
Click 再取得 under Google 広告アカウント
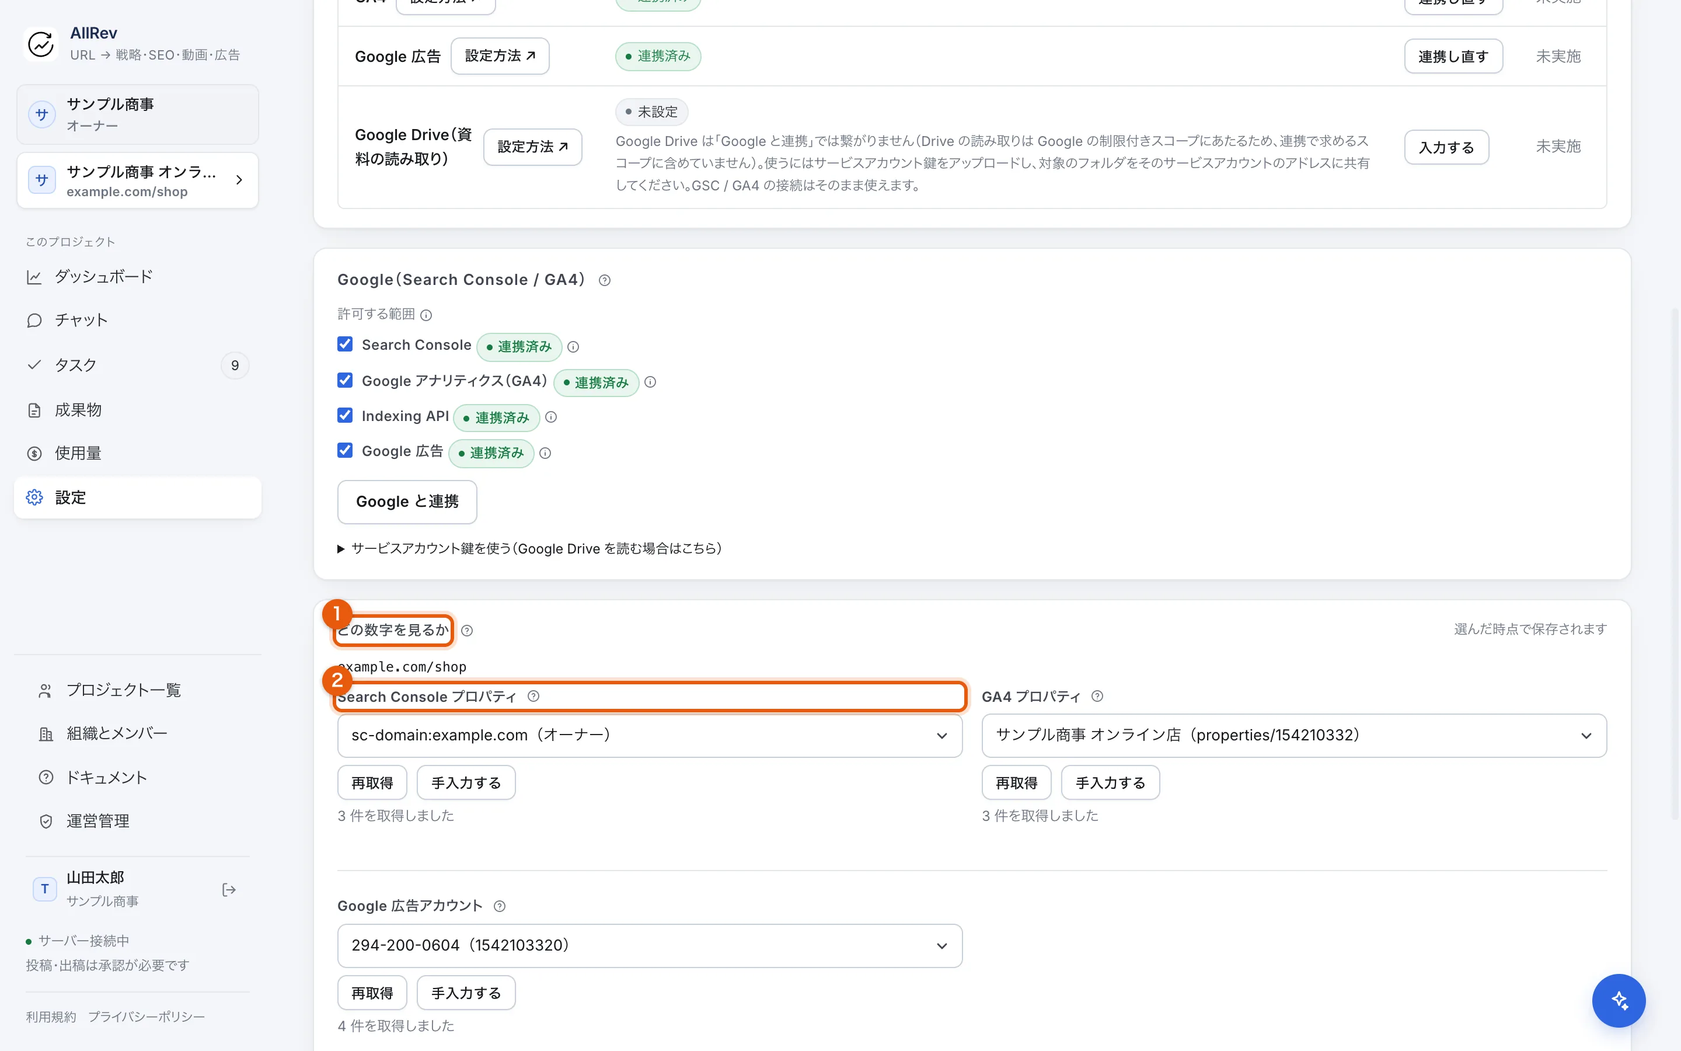(372, 993)
